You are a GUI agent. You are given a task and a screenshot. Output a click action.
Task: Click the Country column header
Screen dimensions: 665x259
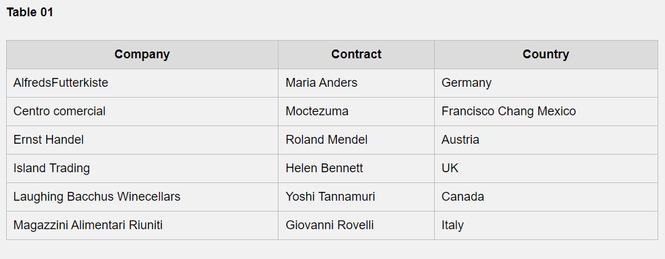point(546,55)
